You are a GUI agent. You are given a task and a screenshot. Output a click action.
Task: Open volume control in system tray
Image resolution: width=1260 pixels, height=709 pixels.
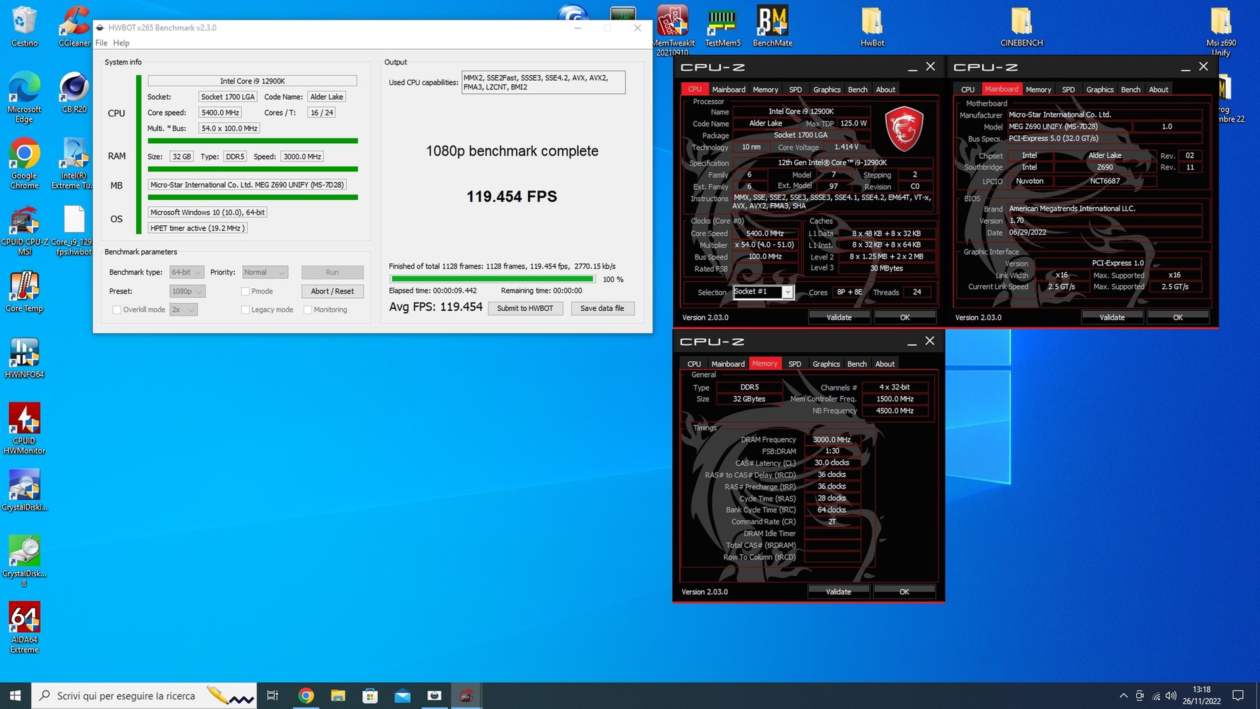[x=1171, y=696]
